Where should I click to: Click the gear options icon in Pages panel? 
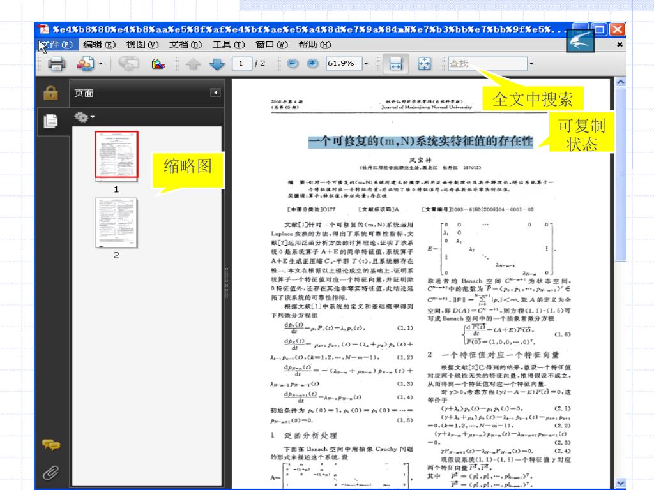81,117
